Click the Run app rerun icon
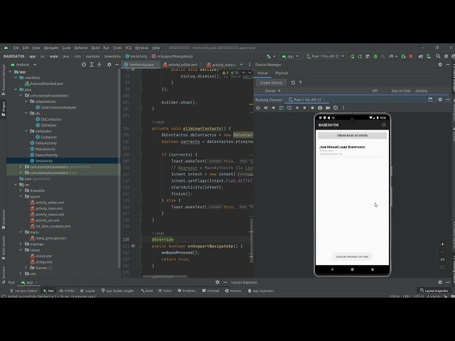 click(x=353, y=56)
